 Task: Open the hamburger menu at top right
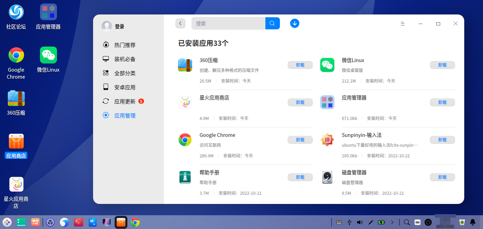point(402,24)
